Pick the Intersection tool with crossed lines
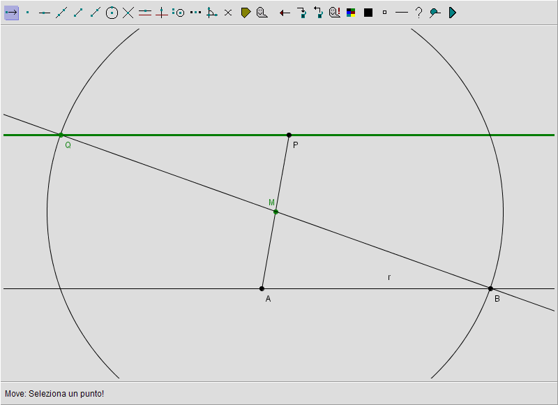Image resolution: width=558 pixels, height=405 pixels. [128, 13]
